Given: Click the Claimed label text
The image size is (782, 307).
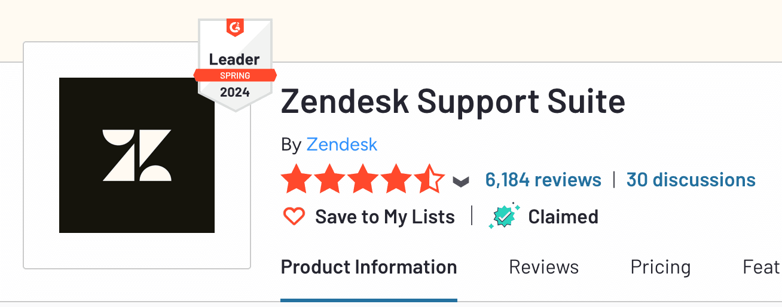Looking at the screenshot, I should 563,217.
